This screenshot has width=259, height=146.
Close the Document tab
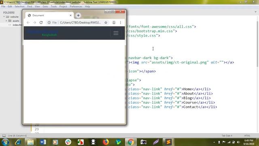(x=70, y=15)
